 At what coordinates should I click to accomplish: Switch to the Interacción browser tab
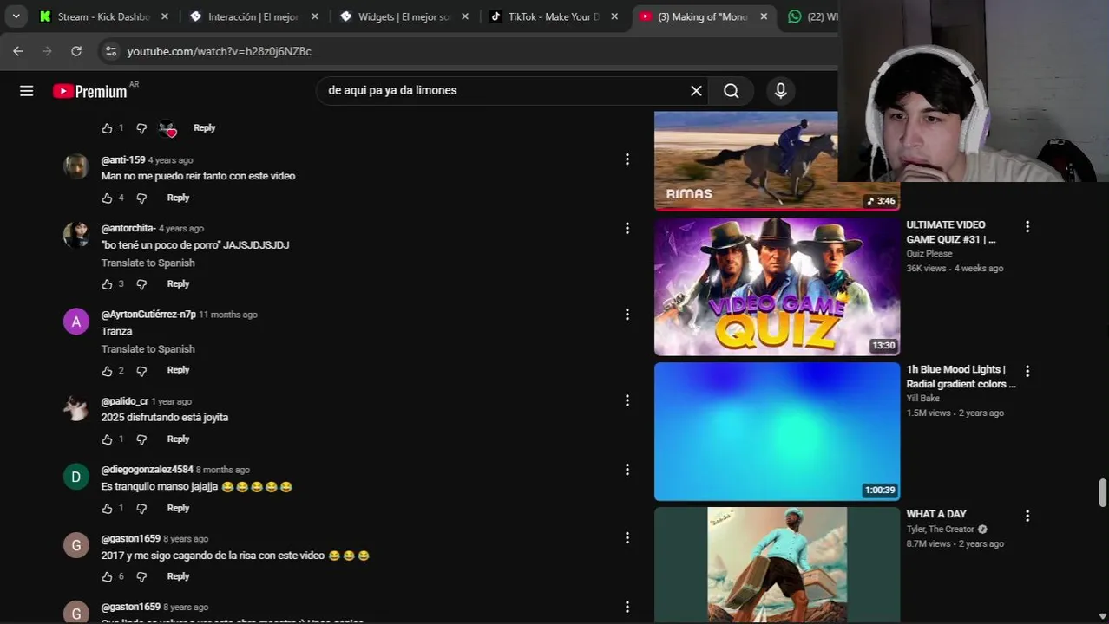pos(253,16)
